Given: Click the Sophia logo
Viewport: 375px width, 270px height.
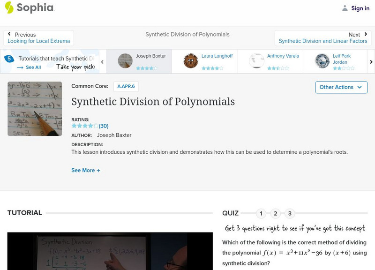Looking at the screenshot, I should [29, 8].
